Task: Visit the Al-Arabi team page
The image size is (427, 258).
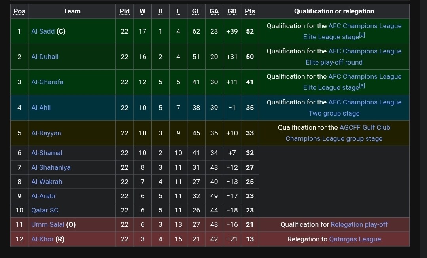Action: (x=43, y=196)
